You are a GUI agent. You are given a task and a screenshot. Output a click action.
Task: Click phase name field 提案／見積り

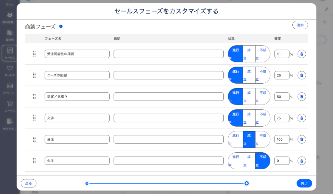[77, 97]
